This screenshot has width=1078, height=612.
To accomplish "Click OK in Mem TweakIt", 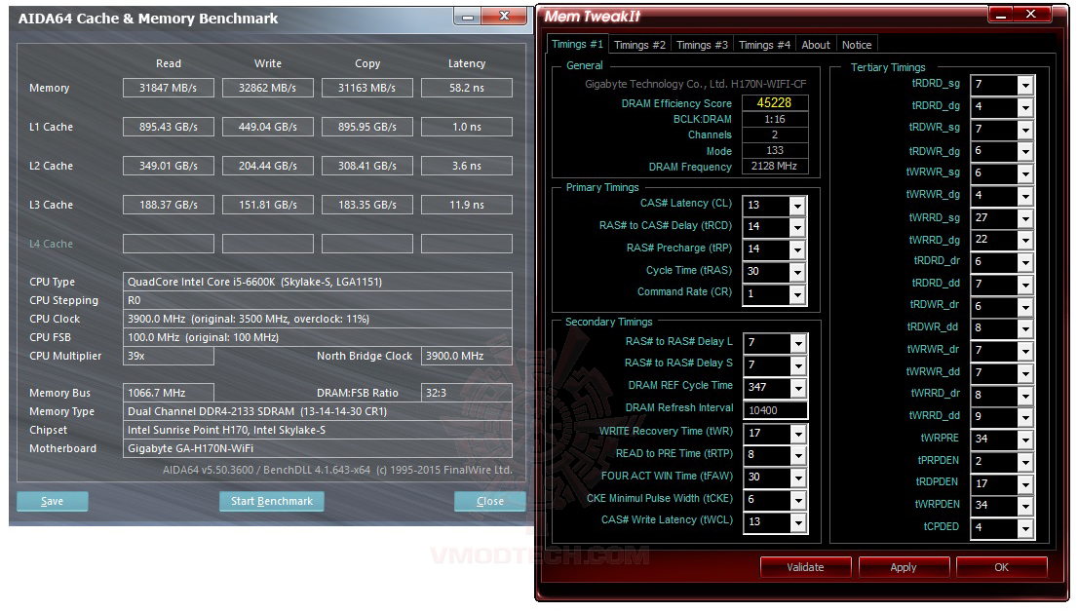I will click(1002, 567).
